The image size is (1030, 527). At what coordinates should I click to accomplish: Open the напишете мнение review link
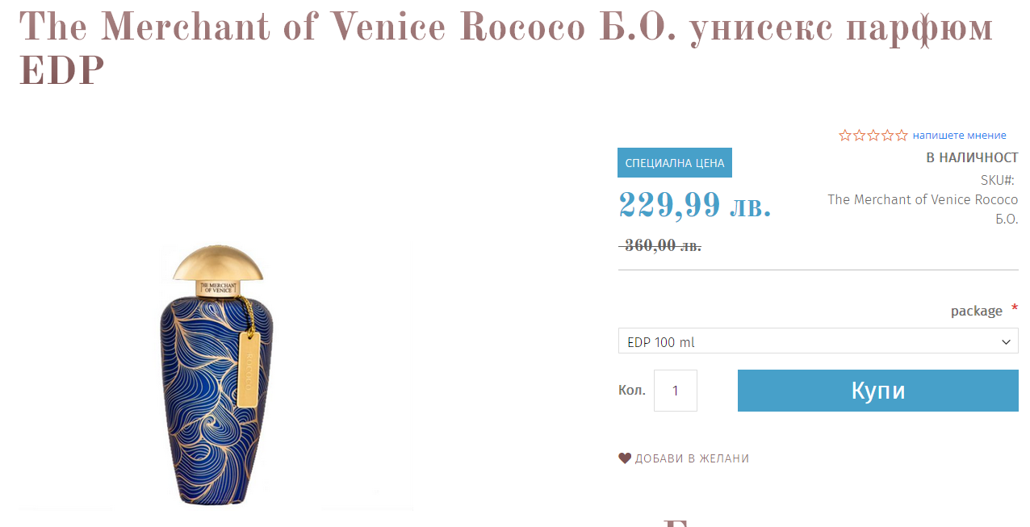(959, 136)
